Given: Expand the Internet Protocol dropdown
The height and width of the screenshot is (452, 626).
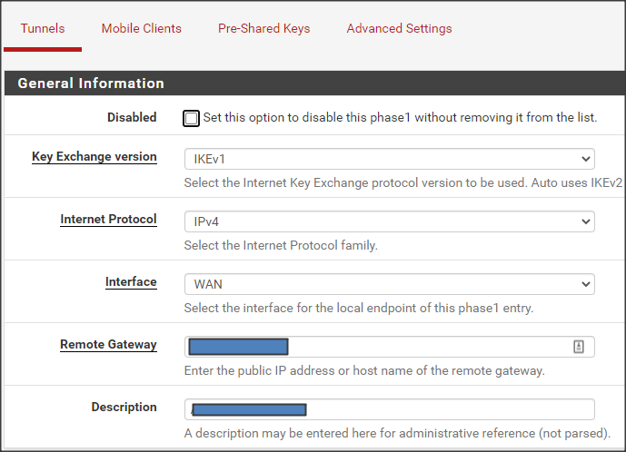Looking at the screenshot, I should click(389, 221).
